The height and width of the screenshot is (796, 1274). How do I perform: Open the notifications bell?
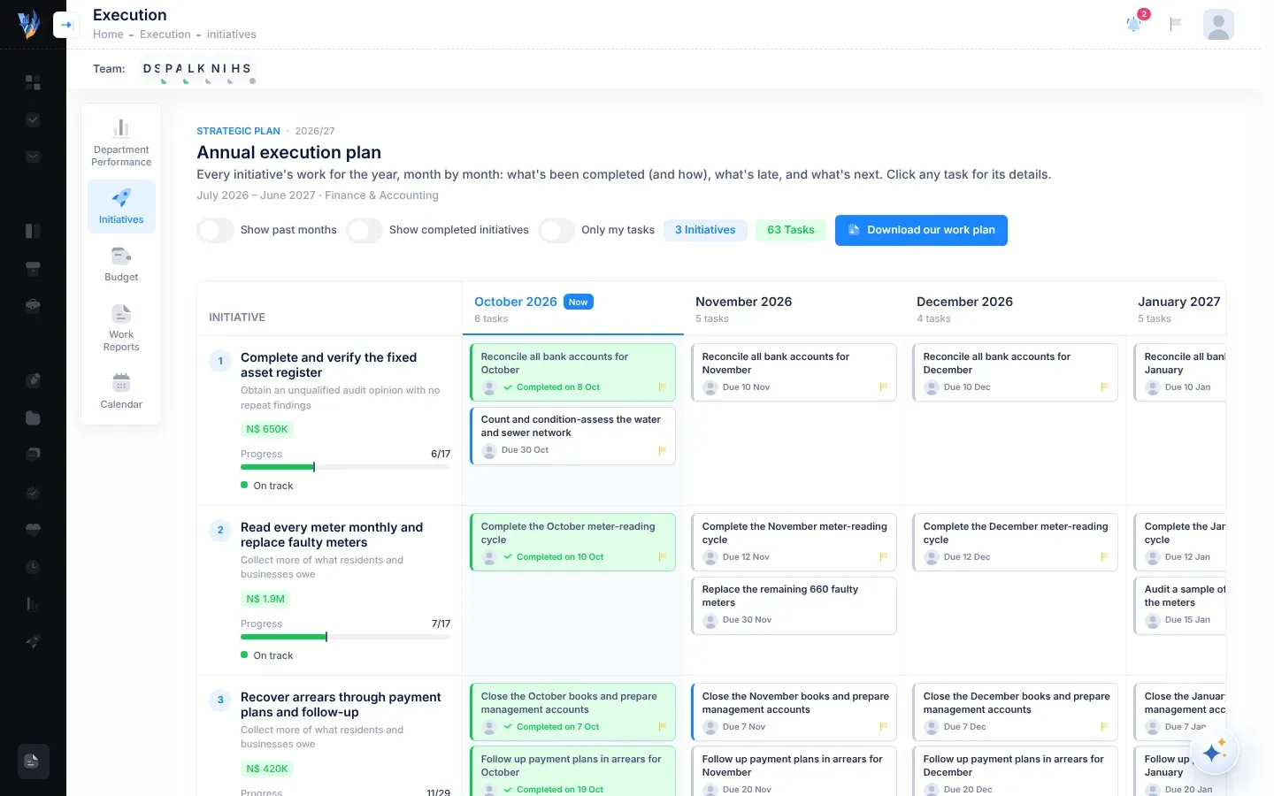pos(1133,24)
